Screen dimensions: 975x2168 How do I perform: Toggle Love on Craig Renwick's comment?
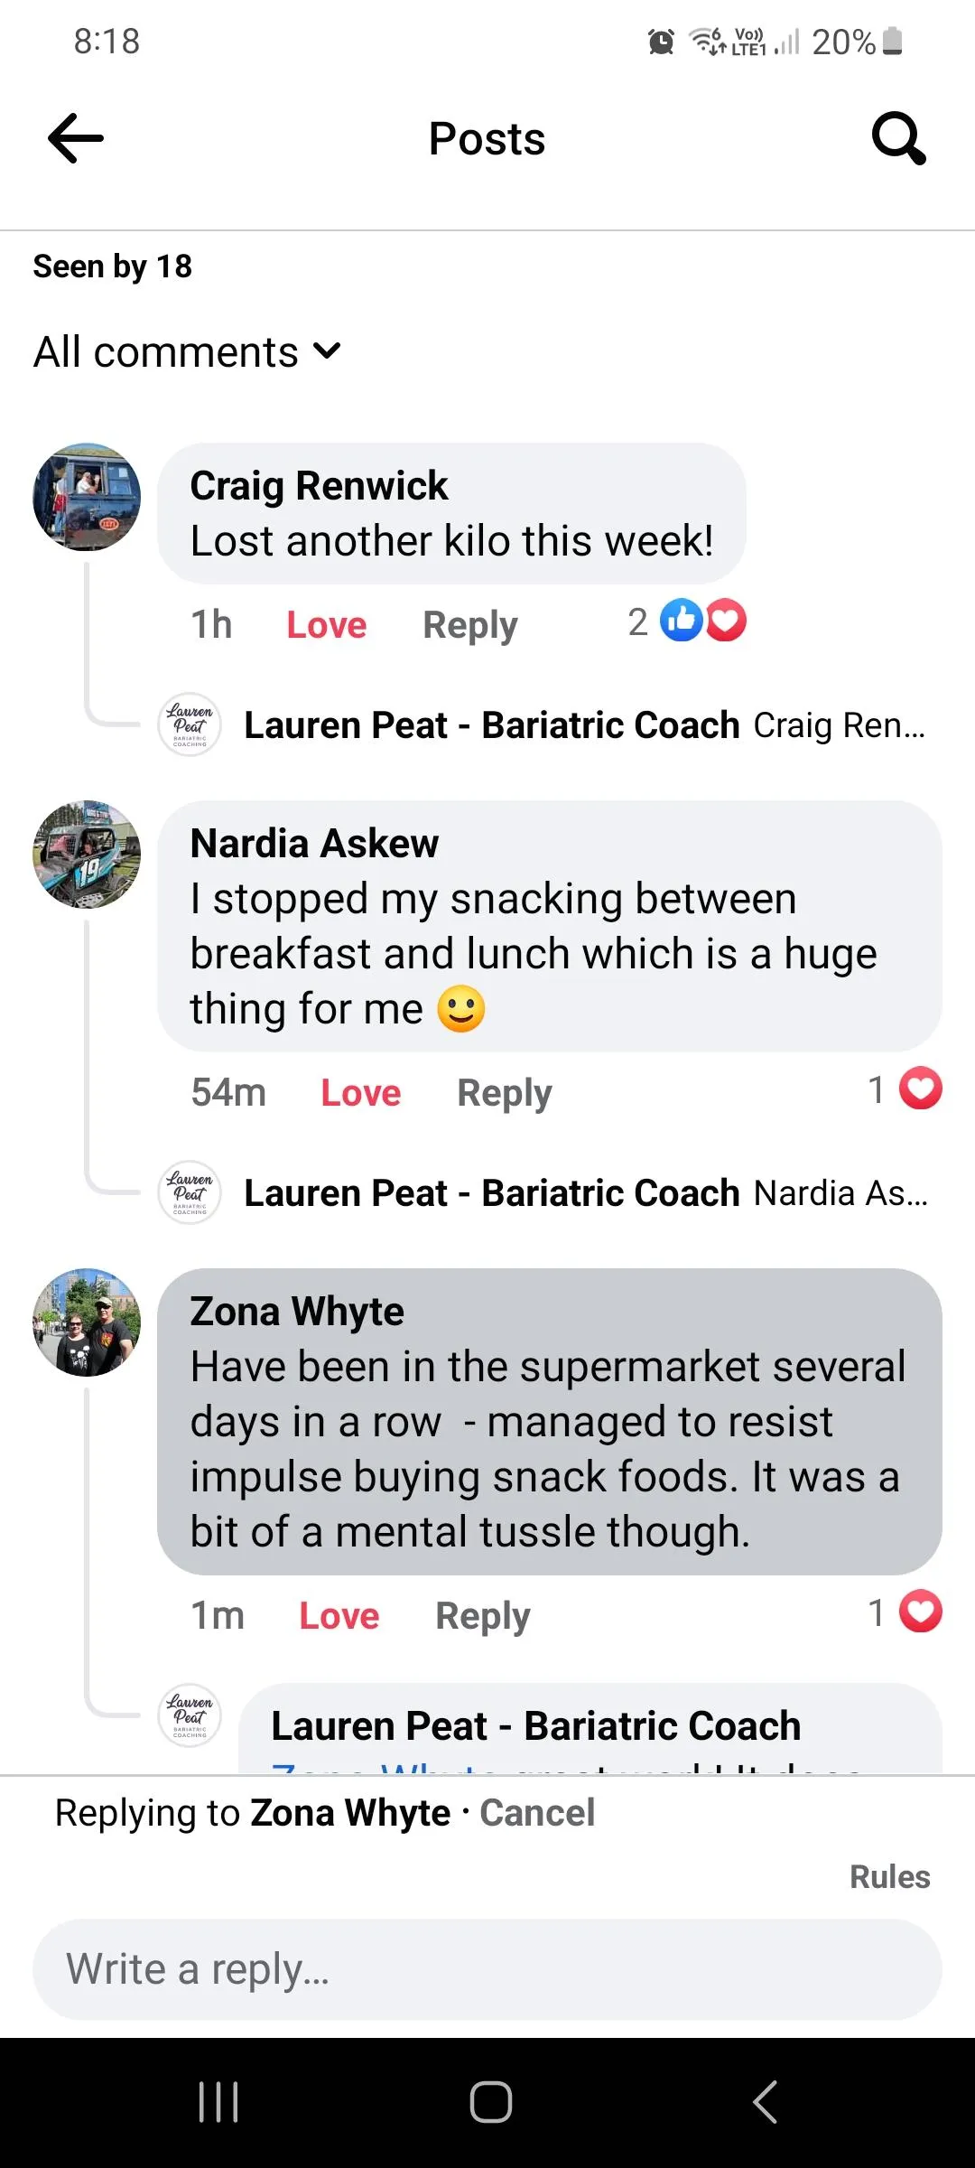327,625
